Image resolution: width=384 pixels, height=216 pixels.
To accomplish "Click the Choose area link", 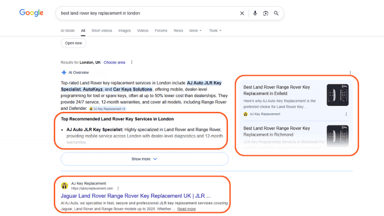I will pyautogui.click(x=114, y=62).
